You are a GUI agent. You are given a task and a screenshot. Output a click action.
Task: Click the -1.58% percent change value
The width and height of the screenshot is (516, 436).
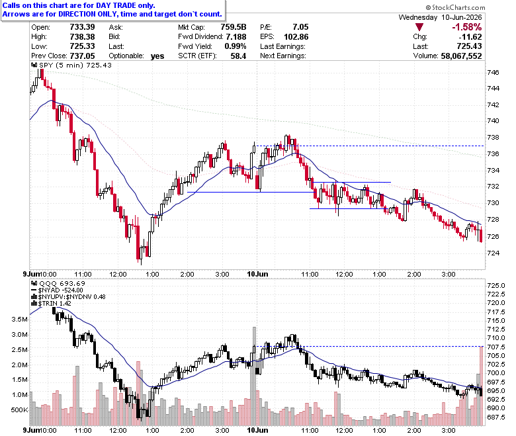pyautogui.click(x=466, y=27)
